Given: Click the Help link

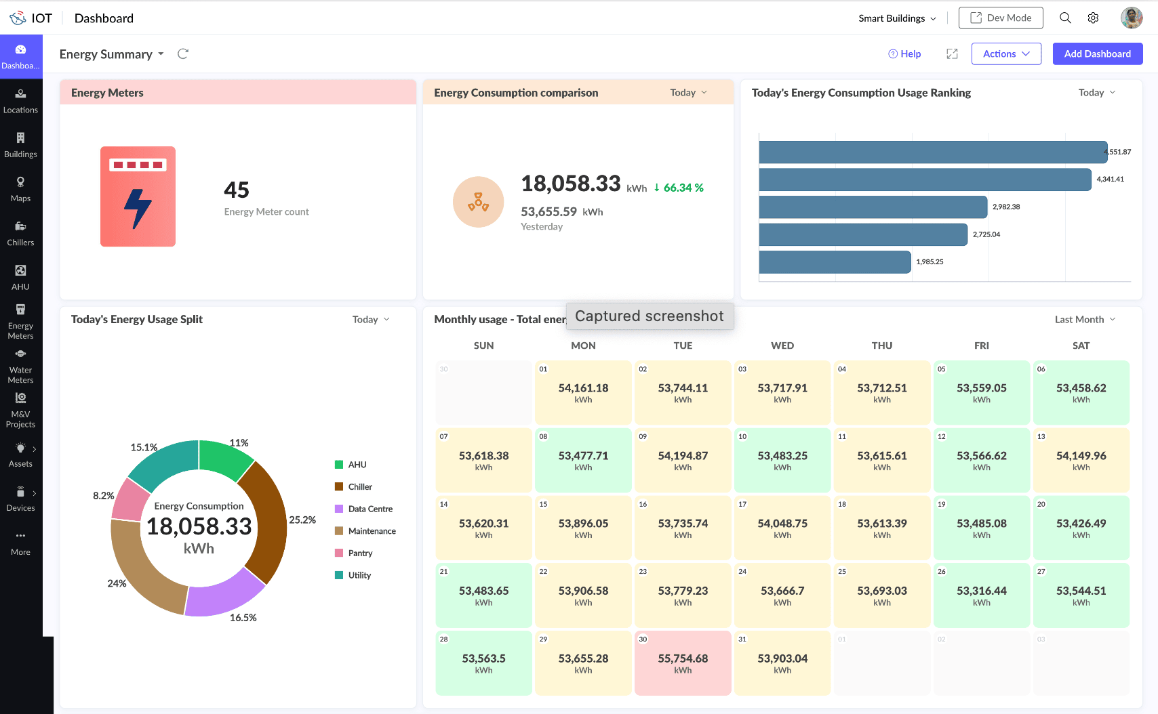Looking at the screenshot, I should pyautogui.click(x=904, y=54).
